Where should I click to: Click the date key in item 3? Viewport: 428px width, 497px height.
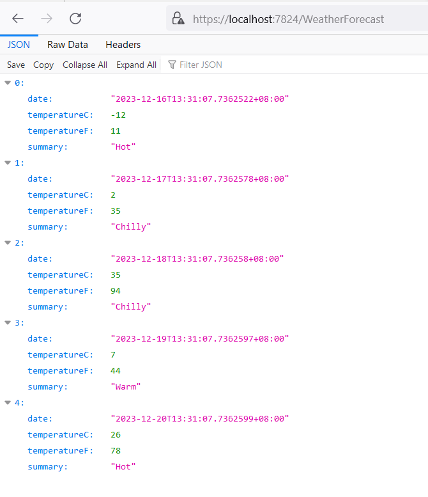click(x=40, y=338)
